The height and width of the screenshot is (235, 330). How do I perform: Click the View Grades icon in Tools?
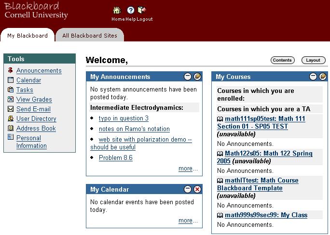10,99
